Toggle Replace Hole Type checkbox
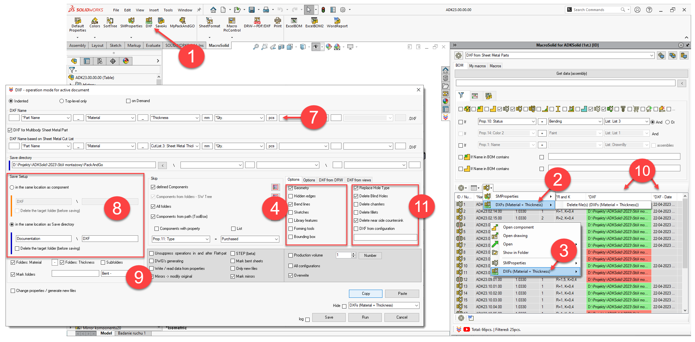Screen dimensions: 695x342 tap(356, 188)
